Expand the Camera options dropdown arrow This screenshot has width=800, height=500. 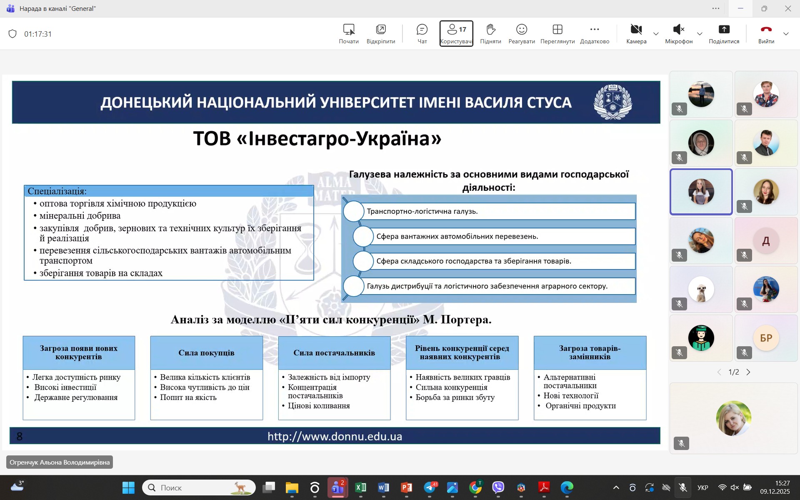coord(656,34)
